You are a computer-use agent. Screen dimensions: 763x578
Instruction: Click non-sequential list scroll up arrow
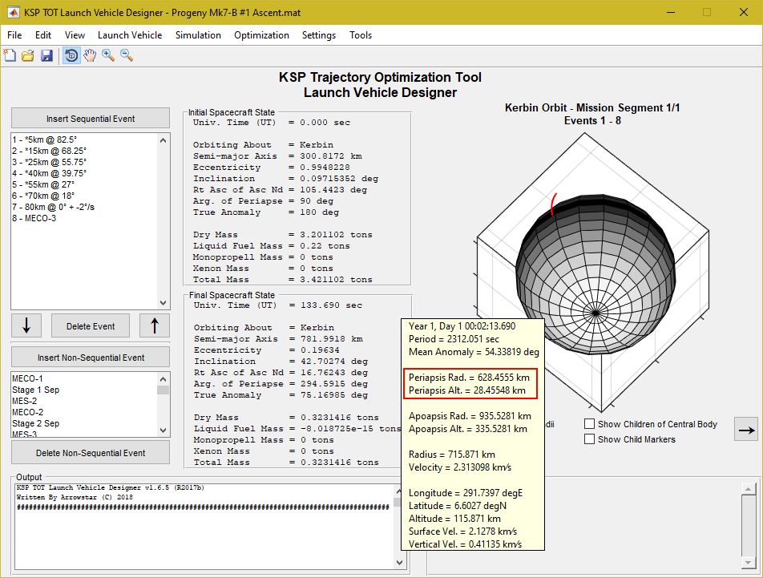[163, 379]
